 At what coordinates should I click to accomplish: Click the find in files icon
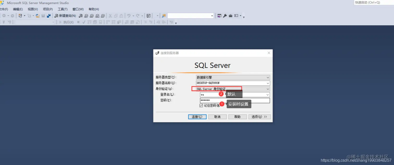[164, 16]
